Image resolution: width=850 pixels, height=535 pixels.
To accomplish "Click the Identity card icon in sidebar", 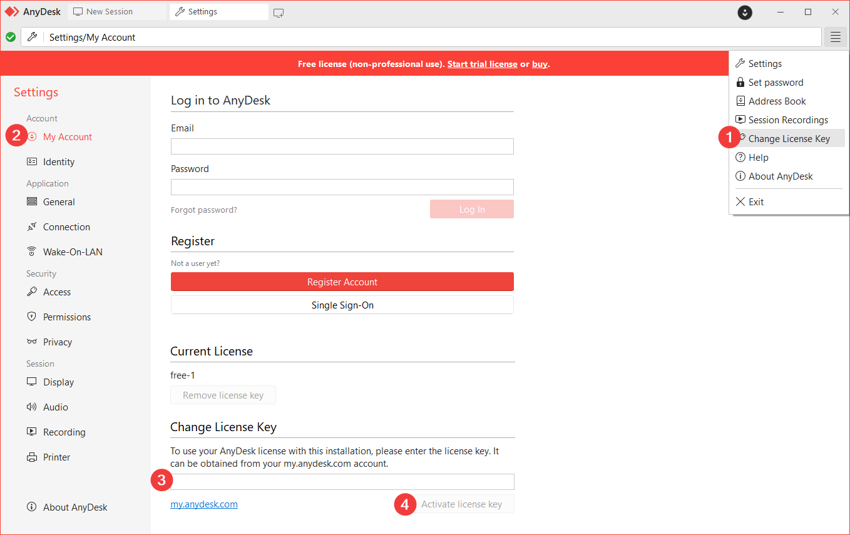I will 32,161.
